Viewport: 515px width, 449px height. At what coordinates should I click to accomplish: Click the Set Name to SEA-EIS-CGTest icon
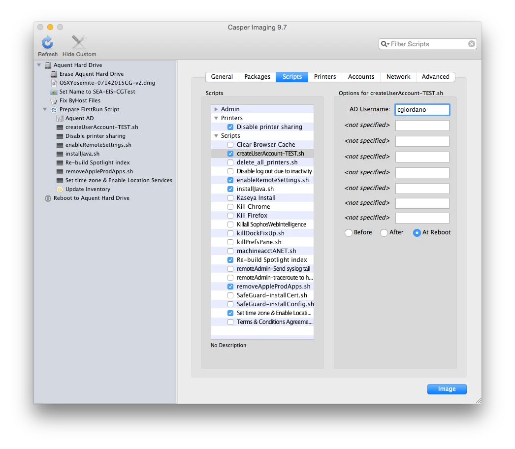[x=54, y=92]
